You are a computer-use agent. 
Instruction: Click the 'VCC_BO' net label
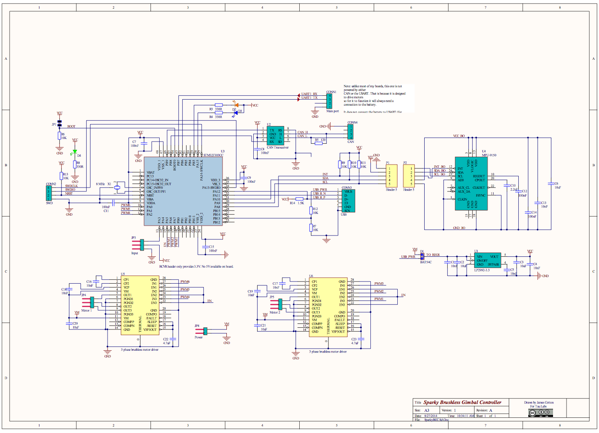[459, 136]
